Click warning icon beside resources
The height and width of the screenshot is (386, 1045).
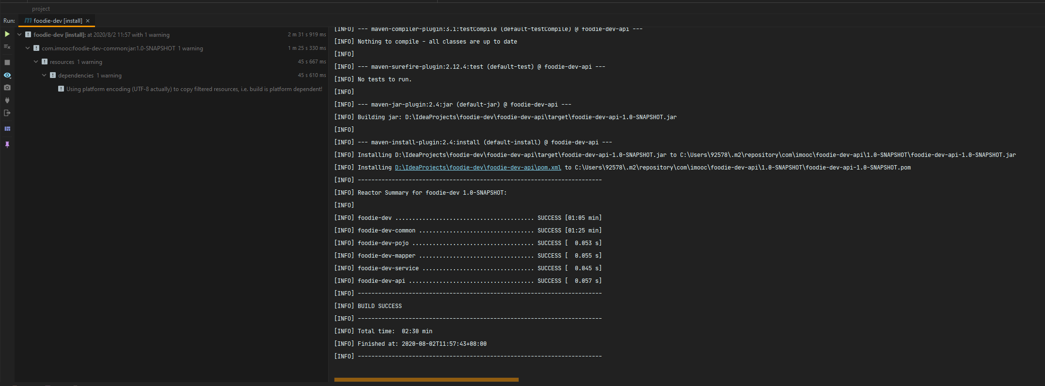(x=45, y=62)
